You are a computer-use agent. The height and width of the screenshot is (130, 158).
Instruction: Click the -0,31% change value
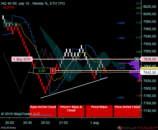8,7
